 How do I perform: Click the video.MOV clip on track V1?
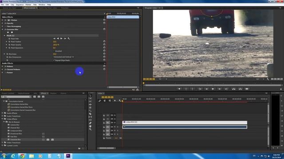click(x=185, y=122)
